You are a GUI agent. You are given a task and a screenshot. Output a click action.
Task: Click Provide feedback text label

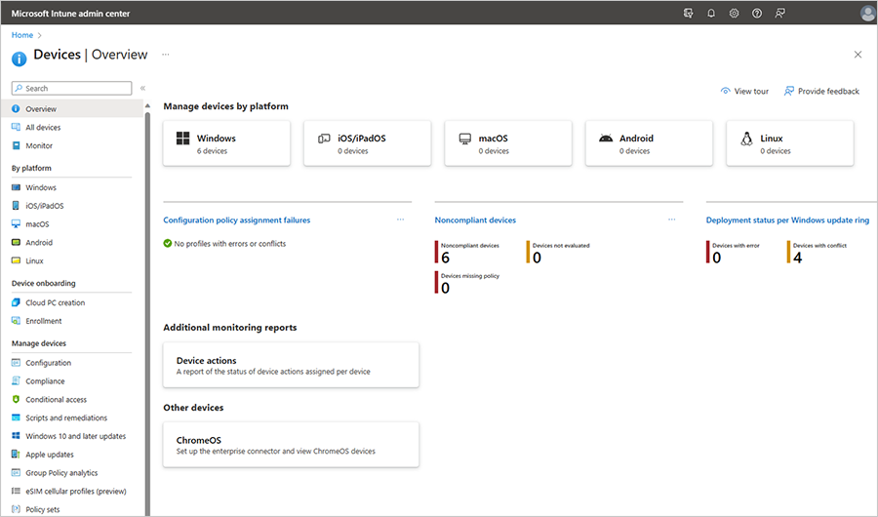coord(828,92)
